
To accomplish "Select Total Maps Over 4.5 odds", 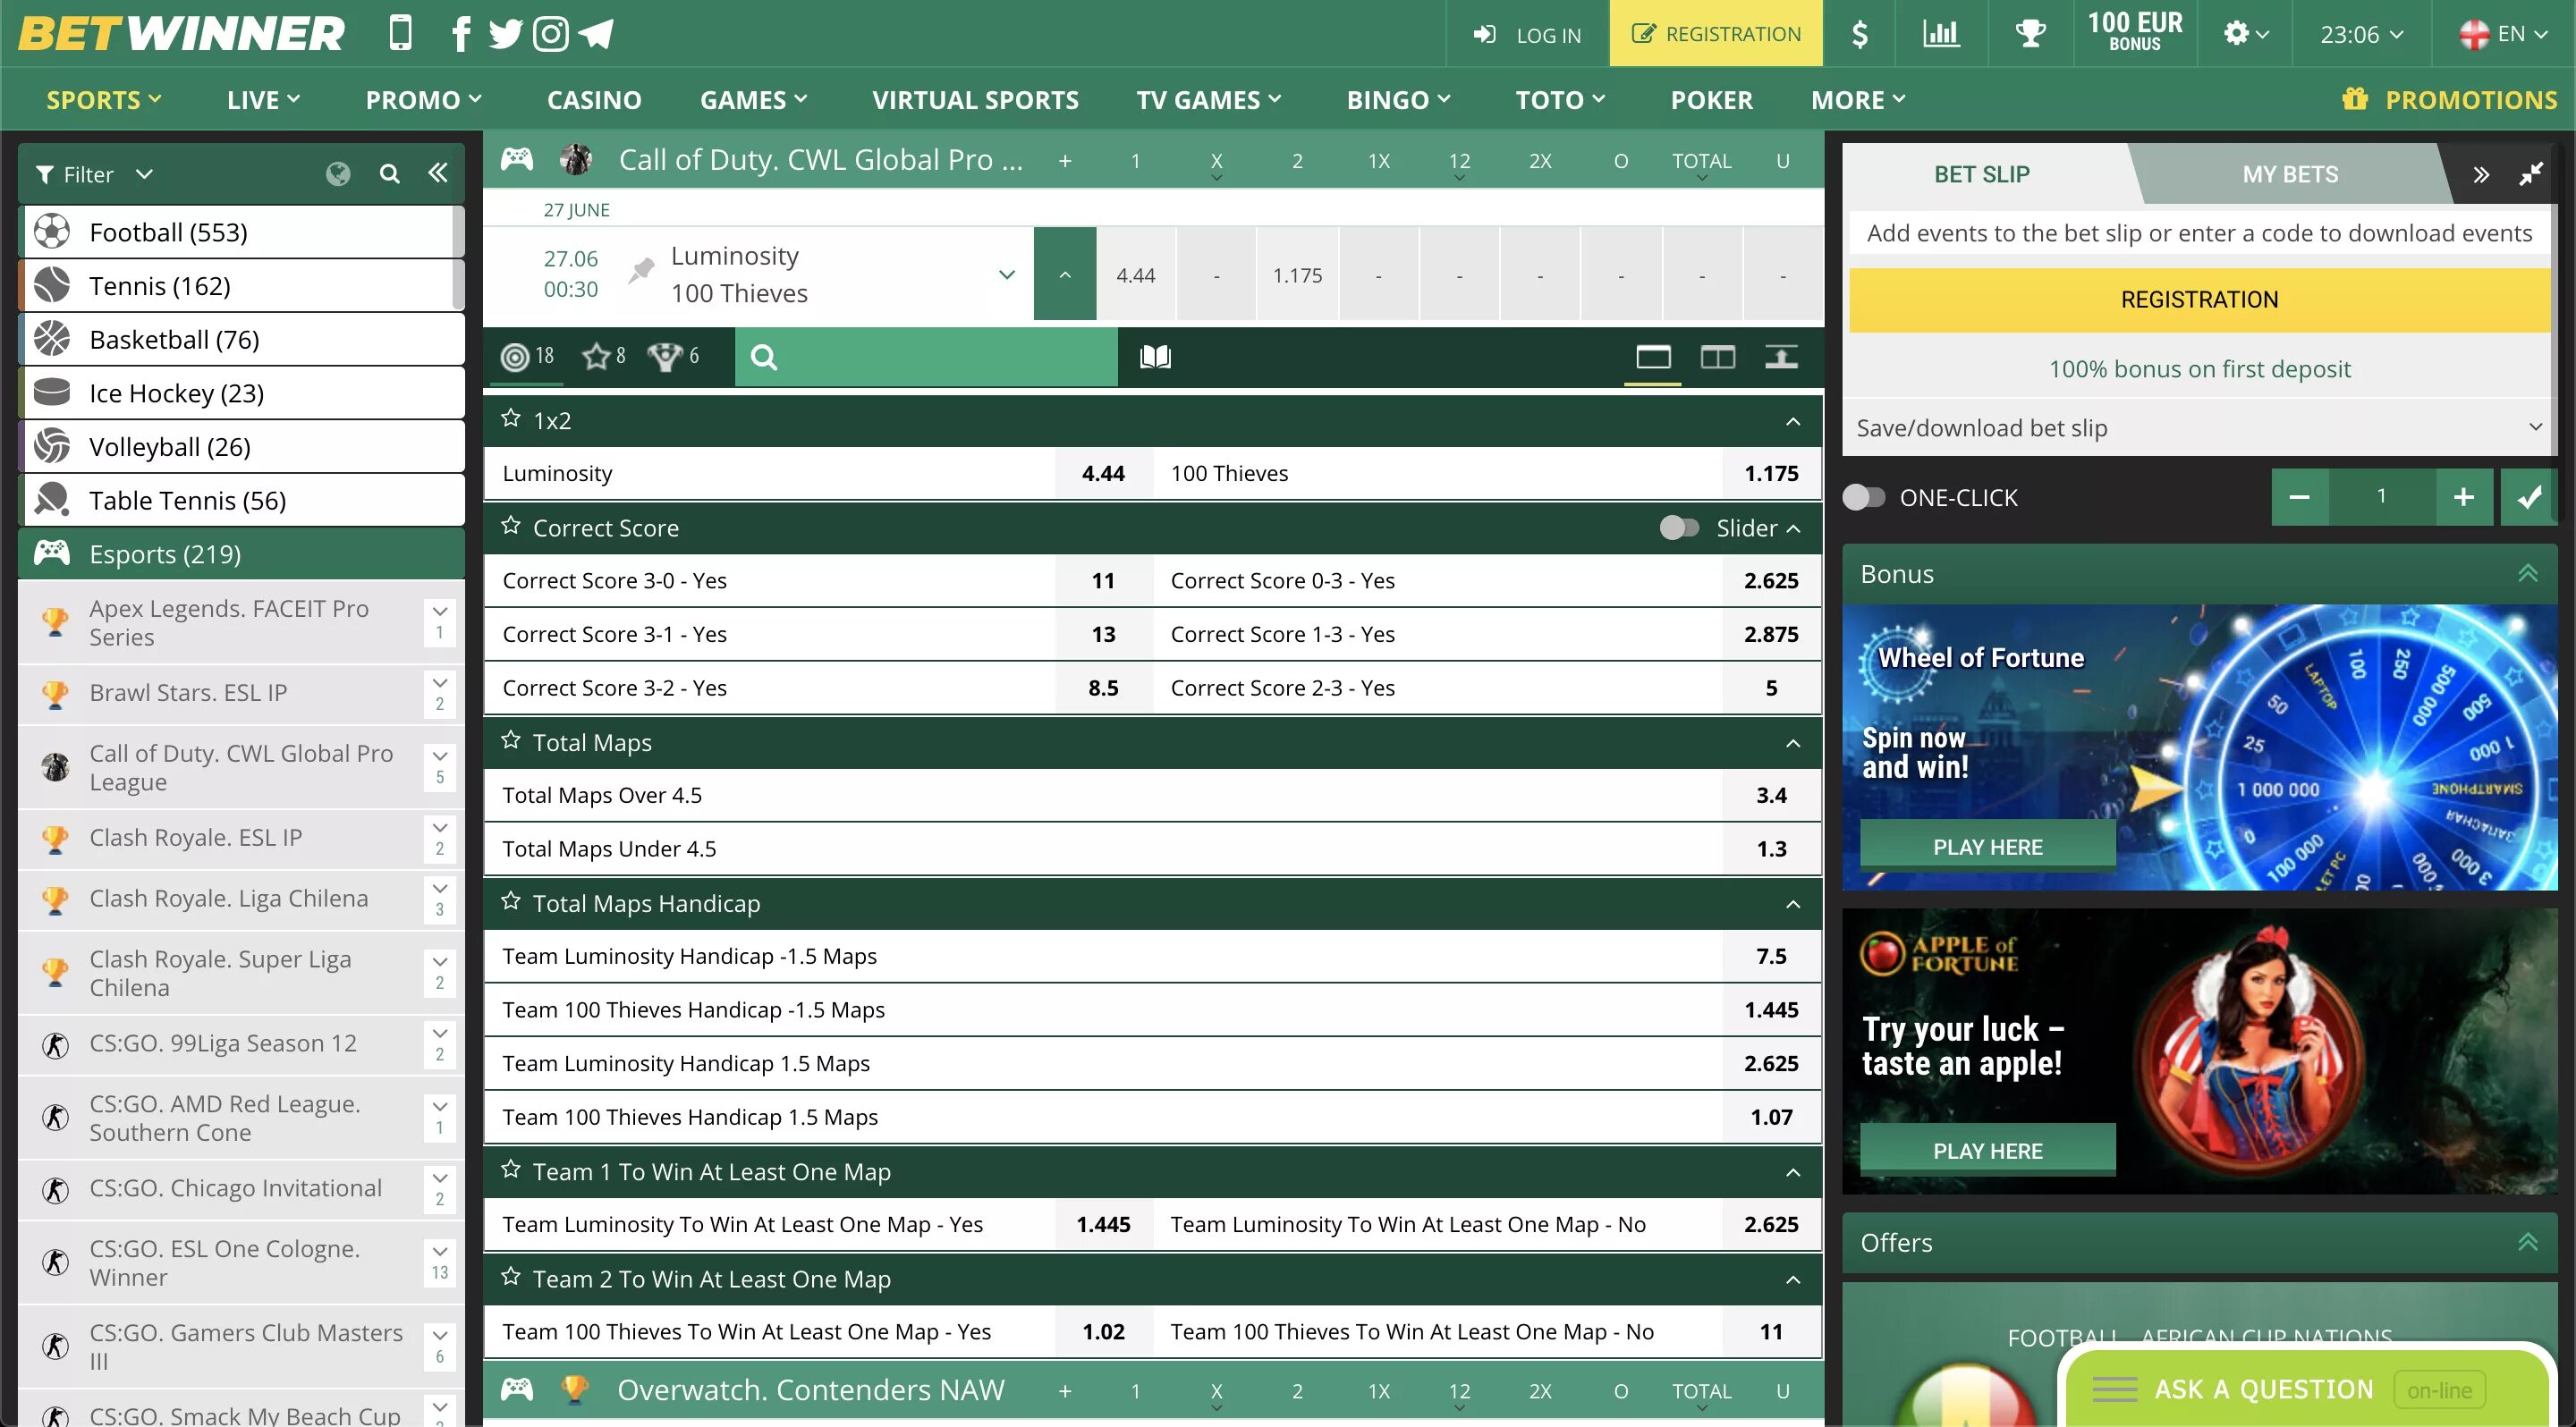I will [x=1771, y=796].
